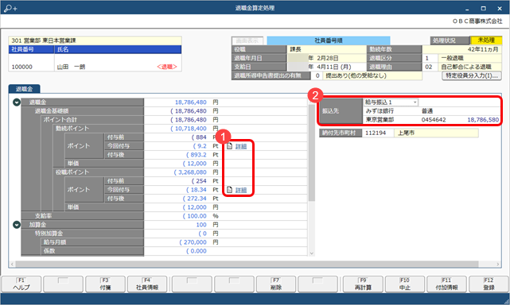The height and width of the screenshot is (305, 510).
Task: Click the 東京営業部 branch name
Action: [x=380, y=120]
